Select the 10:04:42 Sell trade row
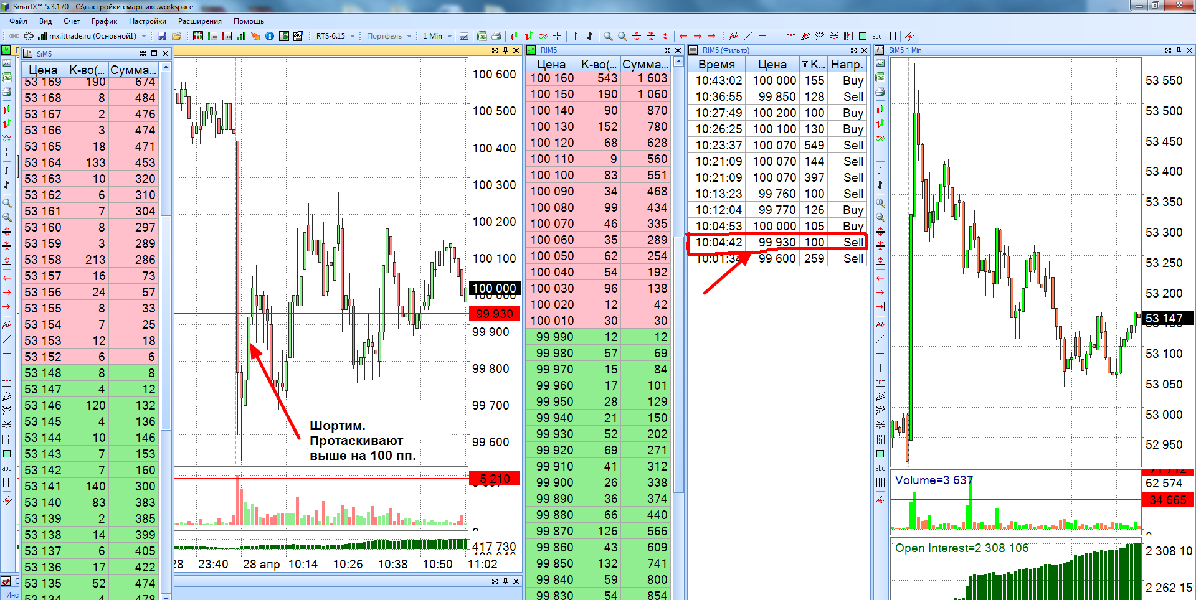1196x600 pixels. [x=777, y=242]
